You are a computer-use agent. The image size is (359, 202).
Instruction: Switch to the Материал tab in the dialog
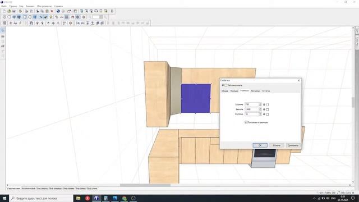point(255,91)
